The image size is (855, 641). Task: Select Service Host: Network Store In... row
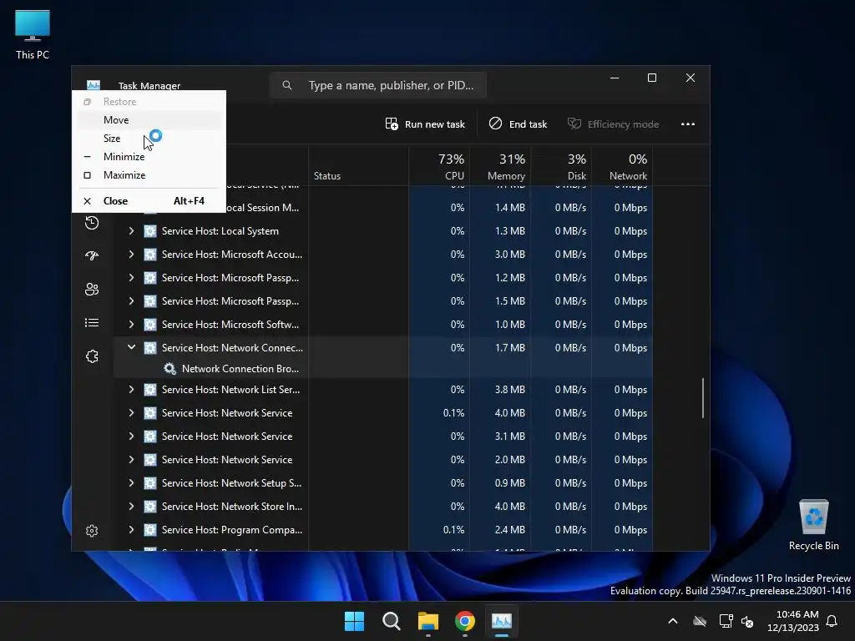click(x=382, y=507)
